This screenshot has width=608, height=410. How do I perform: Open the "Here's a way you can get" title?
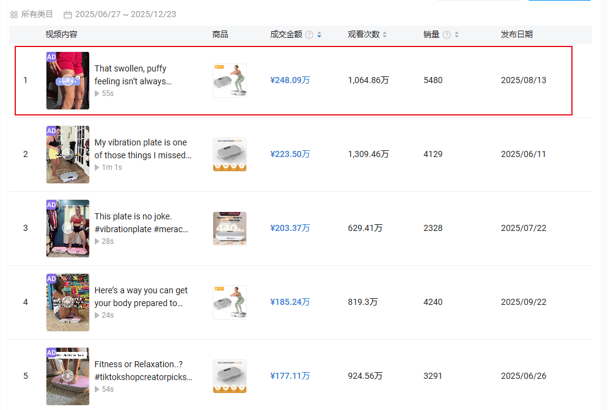[141, 296]
